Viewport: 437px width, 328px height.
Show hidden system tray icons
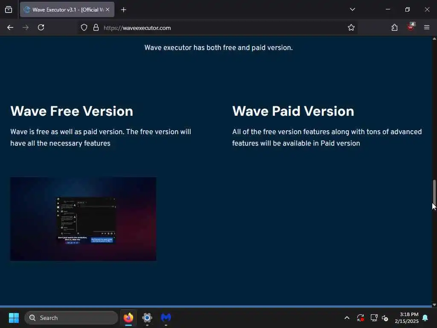tap(347, 318)
